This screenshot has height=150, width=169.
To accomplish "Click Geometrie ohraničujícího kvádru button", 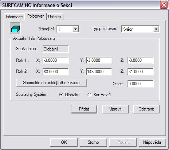I will (x=51, y=83).
